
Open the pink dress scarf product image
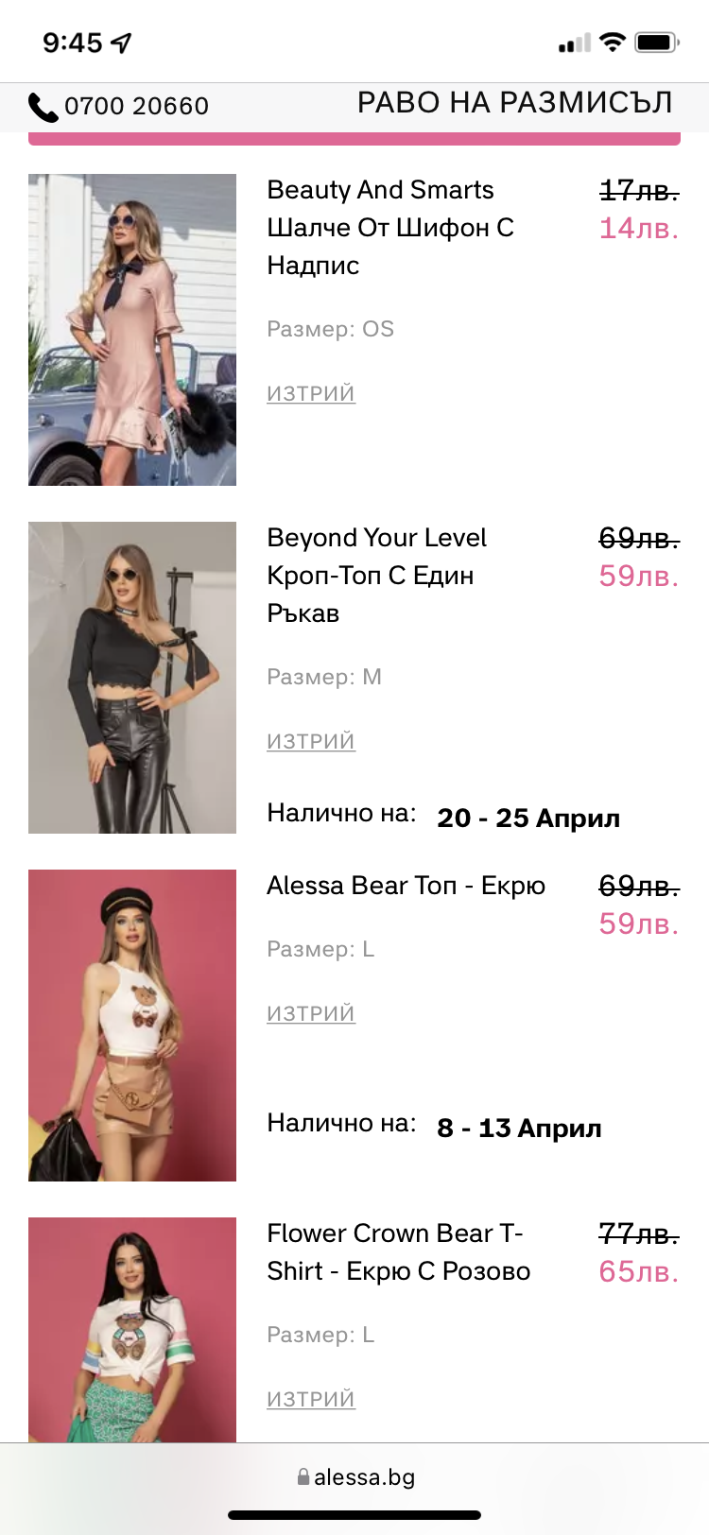click(132, 329)
